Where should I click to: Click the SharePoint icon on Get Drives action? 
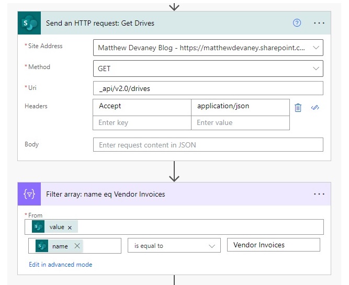(x=29, y=24)
